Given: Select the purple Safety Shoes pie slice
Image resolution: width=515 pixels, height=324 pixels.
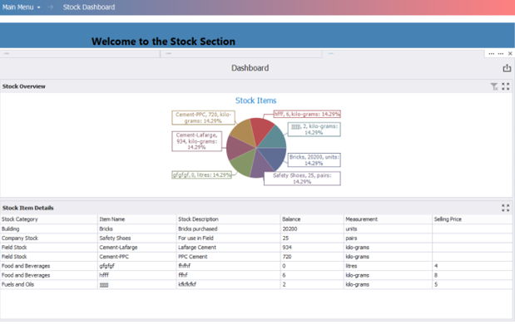Looking at the screenshot, I should (x=260, y=166).
